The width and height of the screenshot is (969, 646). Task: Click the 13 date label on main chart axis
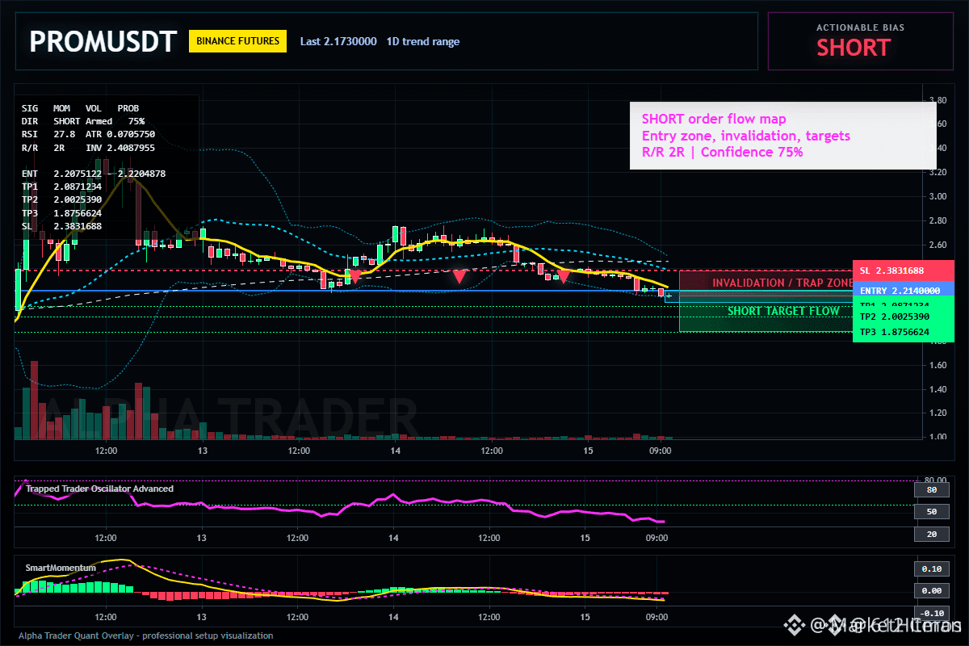tap(202, 451)
